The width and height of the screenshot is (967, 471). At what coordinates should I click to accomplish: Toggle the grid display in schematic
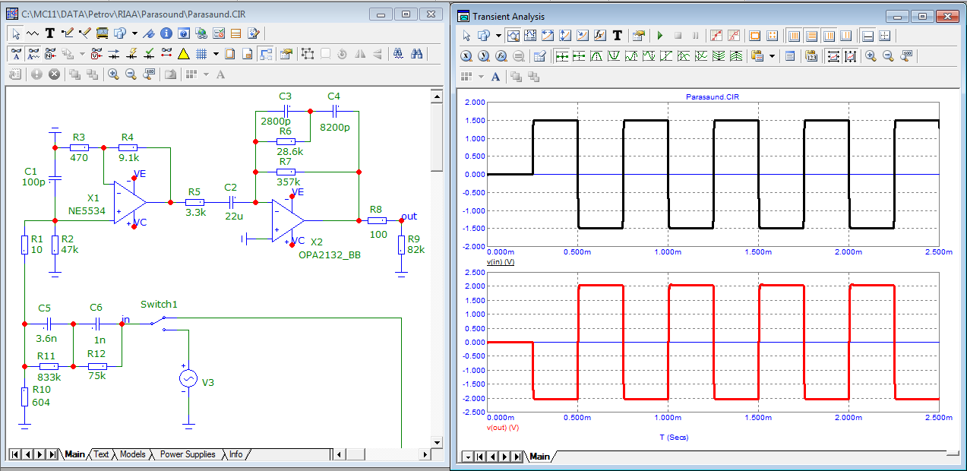tap(202, 54)
